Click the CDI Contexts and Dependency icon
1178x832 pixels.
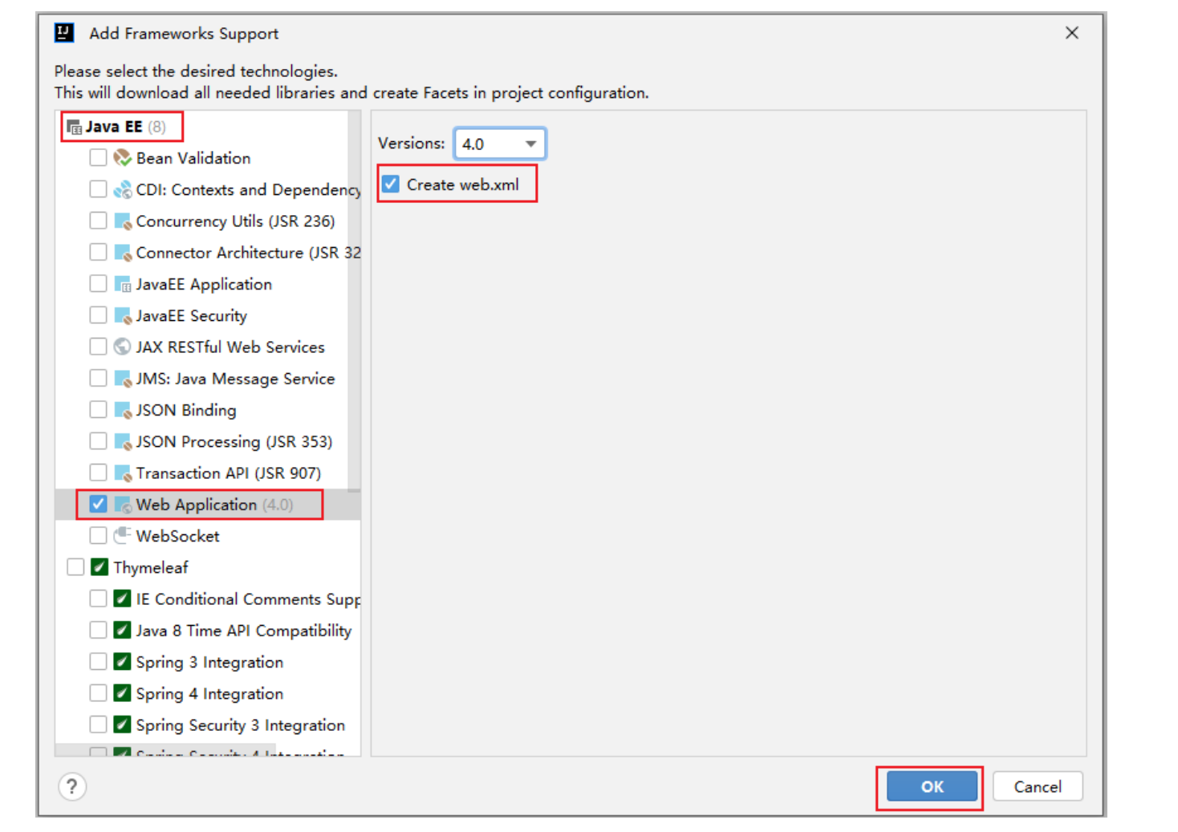click(x=123, y=189)
